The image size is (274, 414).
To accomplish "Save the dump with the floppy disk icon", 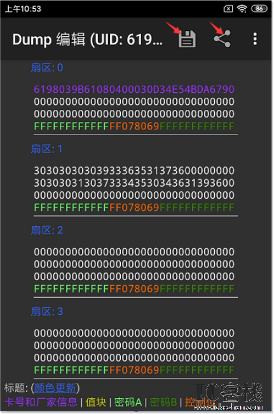I will click(187, 39).
